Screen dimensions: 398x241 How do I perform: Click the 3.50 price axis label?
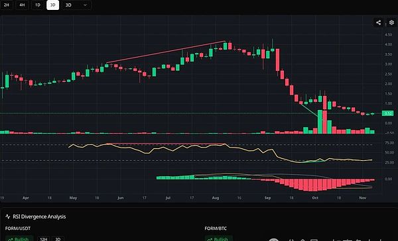click(388, 54)
